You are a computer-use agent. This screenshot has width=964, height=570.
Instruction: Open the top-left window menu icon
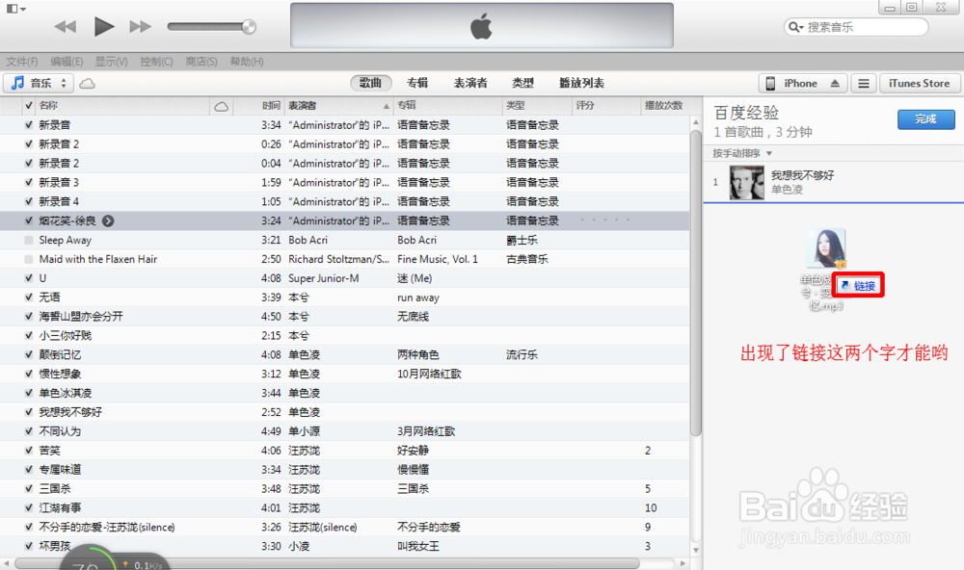pyautogui.click(x=15, y=9)
